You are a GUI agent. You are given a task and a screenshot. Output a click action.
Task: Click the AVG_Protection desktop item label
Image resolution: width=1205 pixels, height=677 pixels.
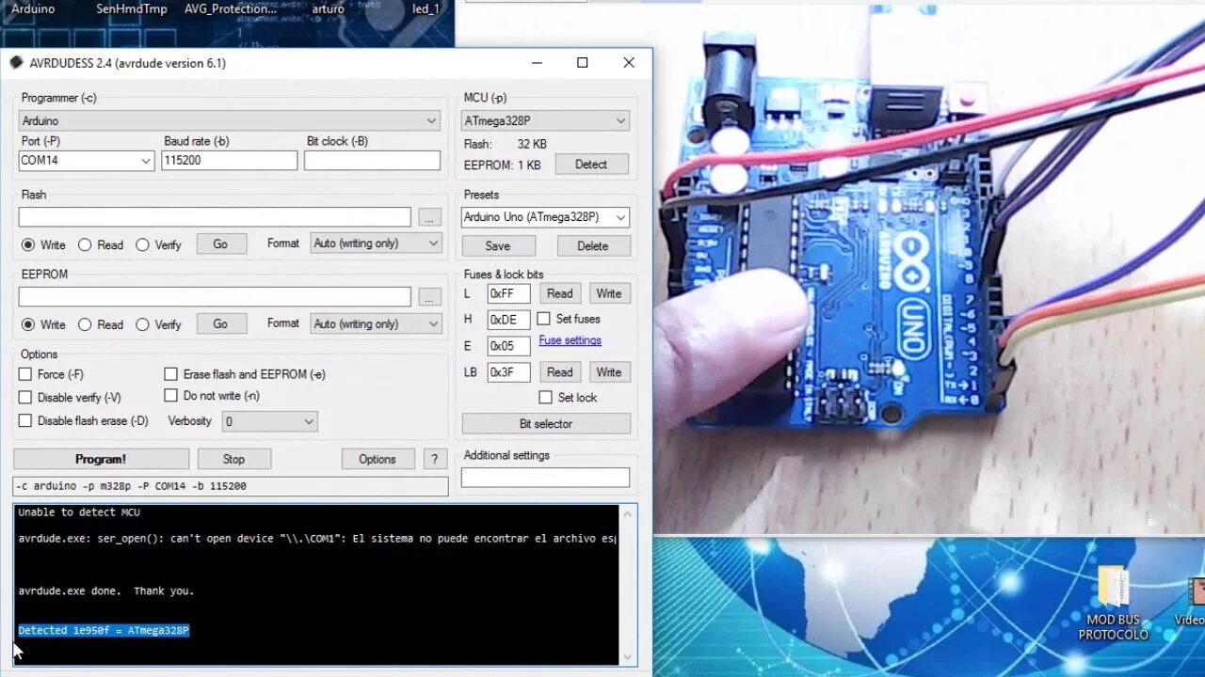[231, 8]
